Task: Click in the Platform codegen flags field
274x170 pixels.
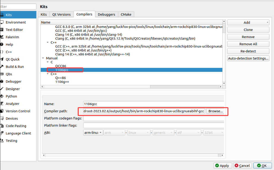Action: click(x=153, y=118)
